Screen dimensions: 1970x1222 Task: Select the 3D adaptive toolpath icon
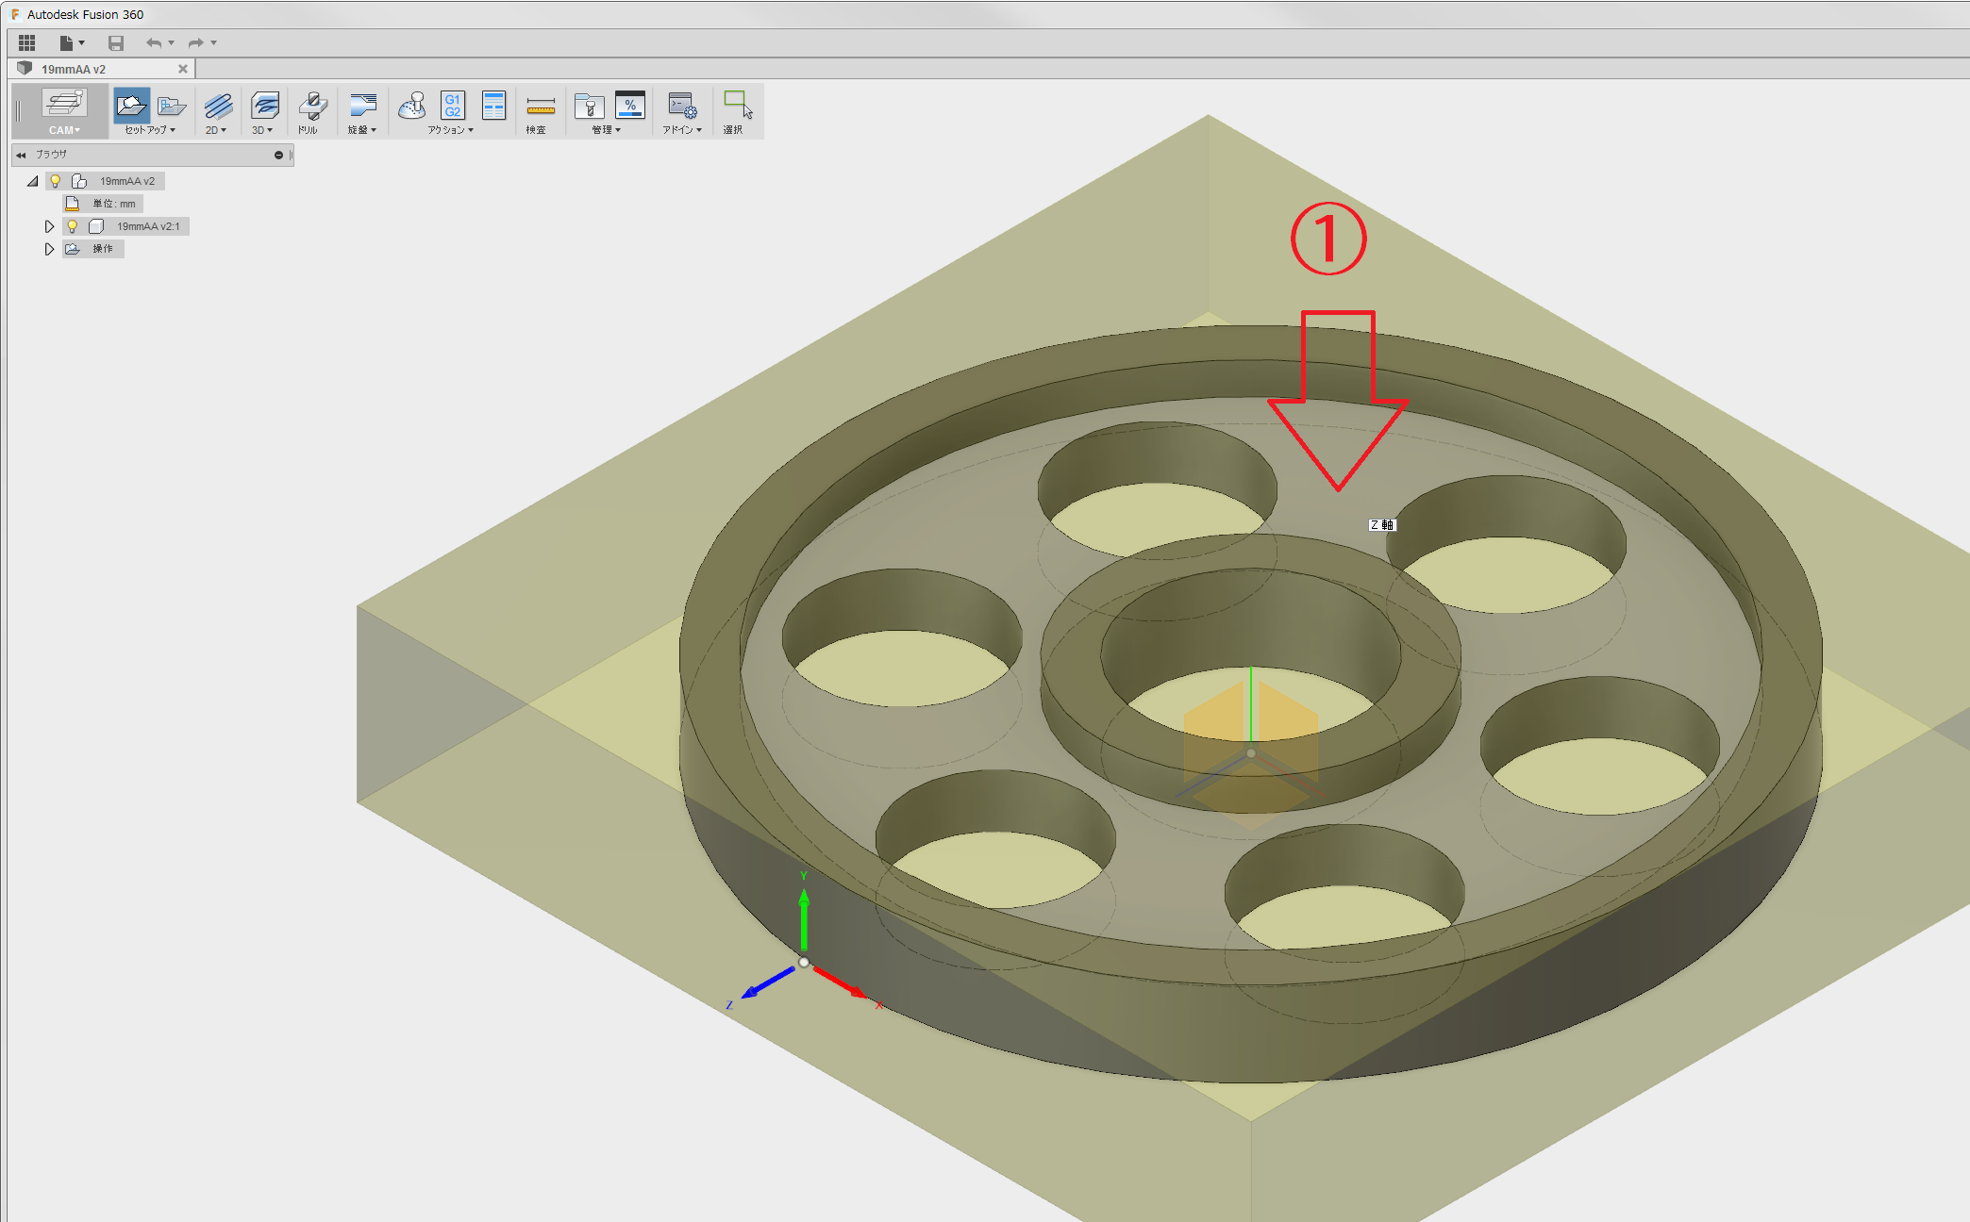click(x=264, y=106)
